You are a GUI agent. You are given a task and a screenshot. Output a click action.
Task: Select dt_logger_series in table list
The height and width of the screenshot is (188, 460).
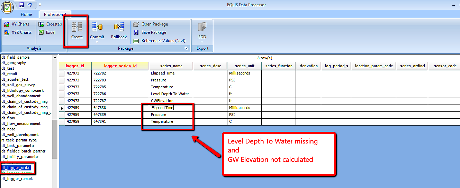point(16,168)
